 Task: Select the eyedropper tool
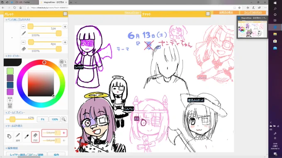point(27,137)
